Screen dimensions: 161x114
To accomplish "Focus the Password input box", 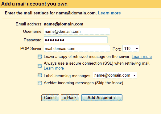I will pyautogui.click(x=76, y=40).
